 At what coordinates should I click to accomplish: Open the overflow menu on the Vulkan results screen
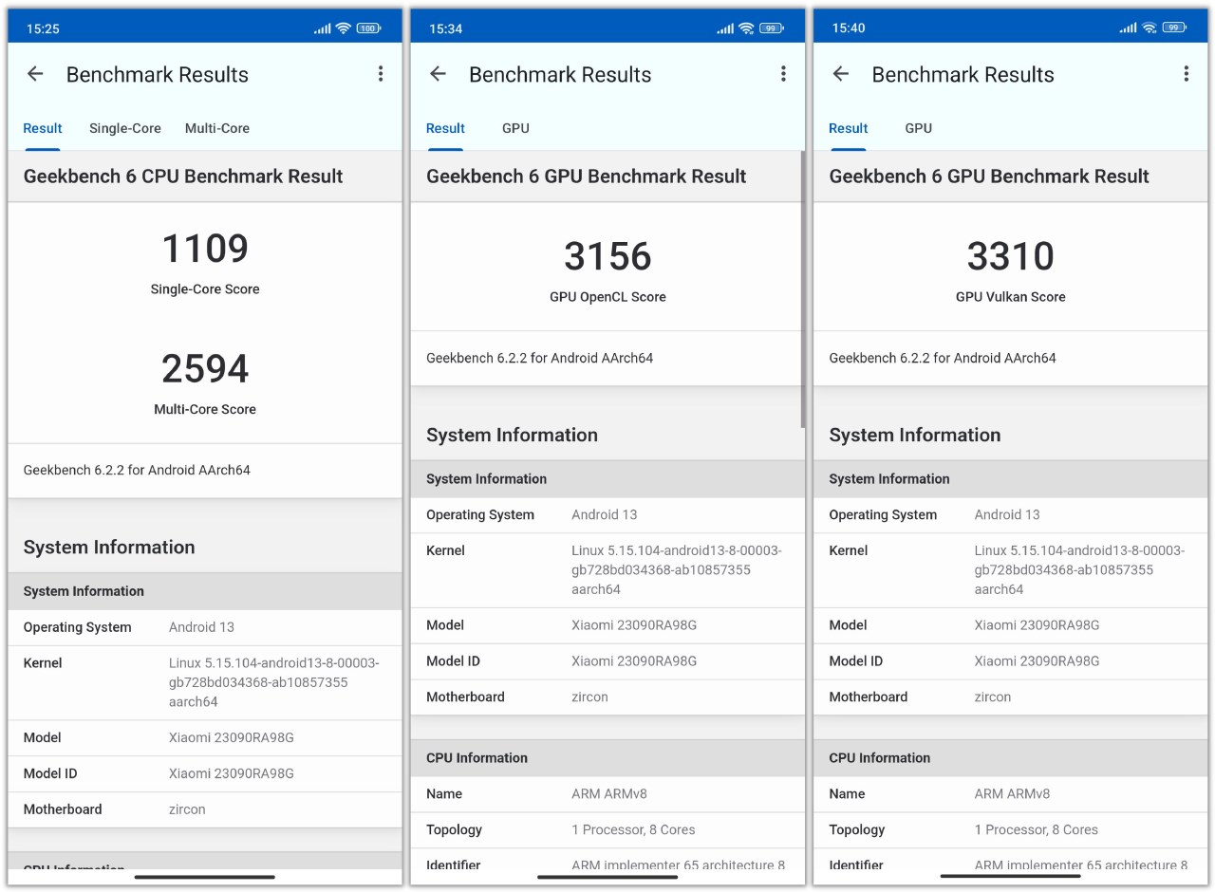point(1186,73)
